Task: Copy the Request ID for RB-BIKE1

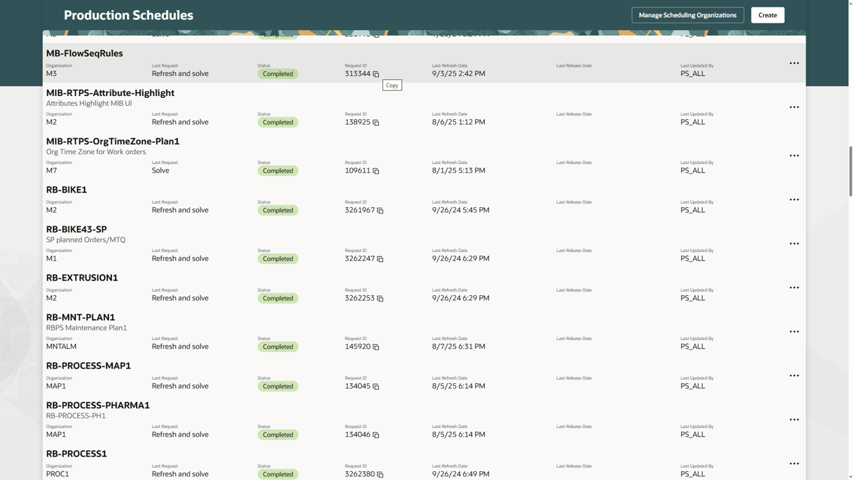Action: click(381, 211)
